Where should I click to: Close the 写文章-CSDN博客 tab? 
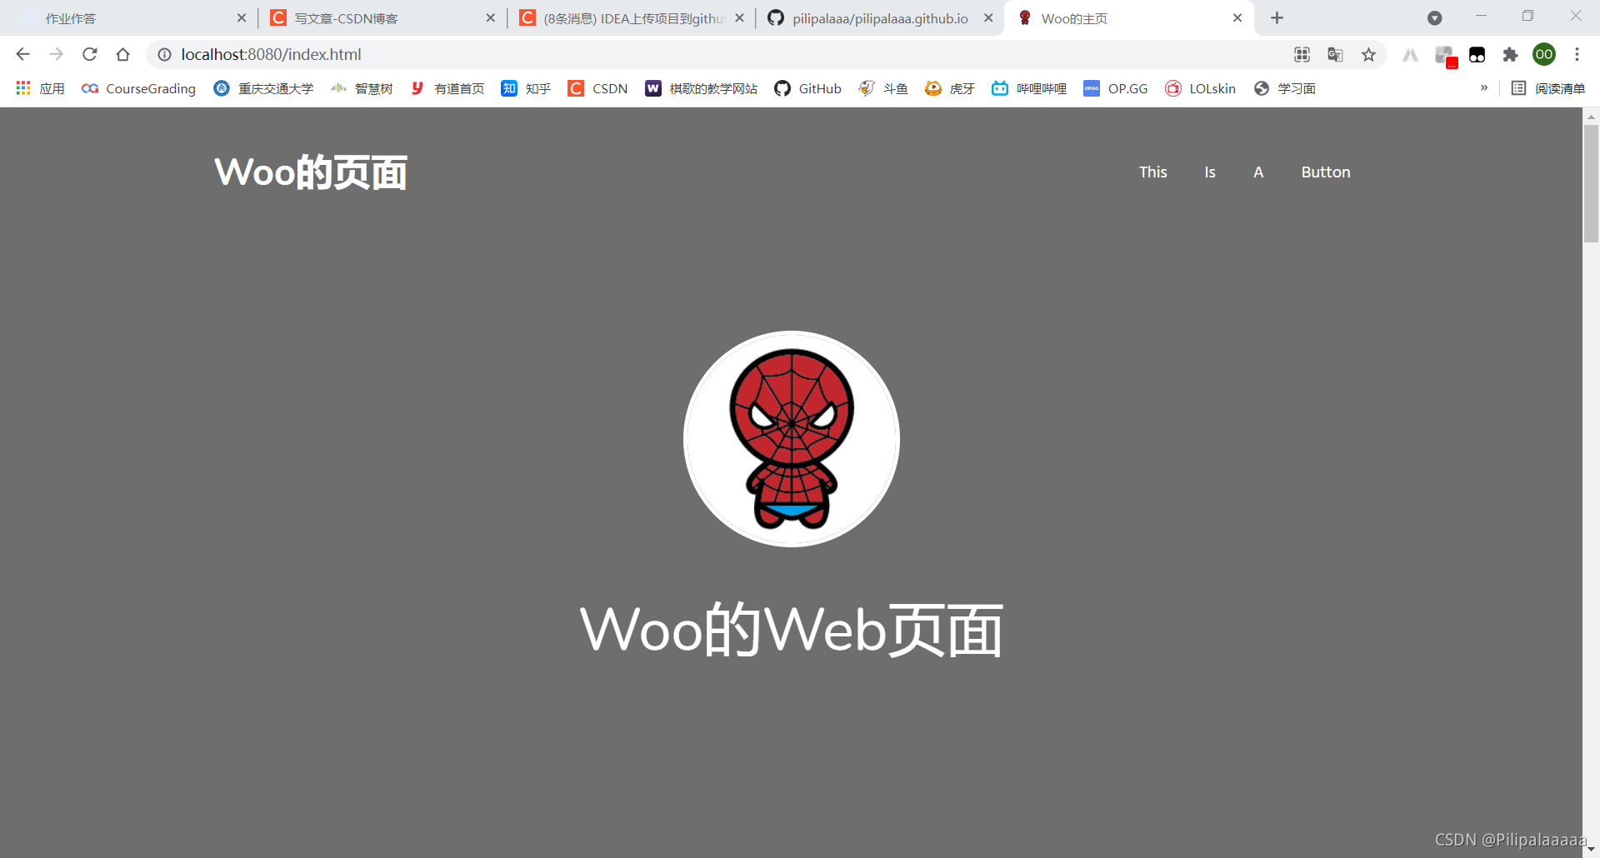[490, 17]
